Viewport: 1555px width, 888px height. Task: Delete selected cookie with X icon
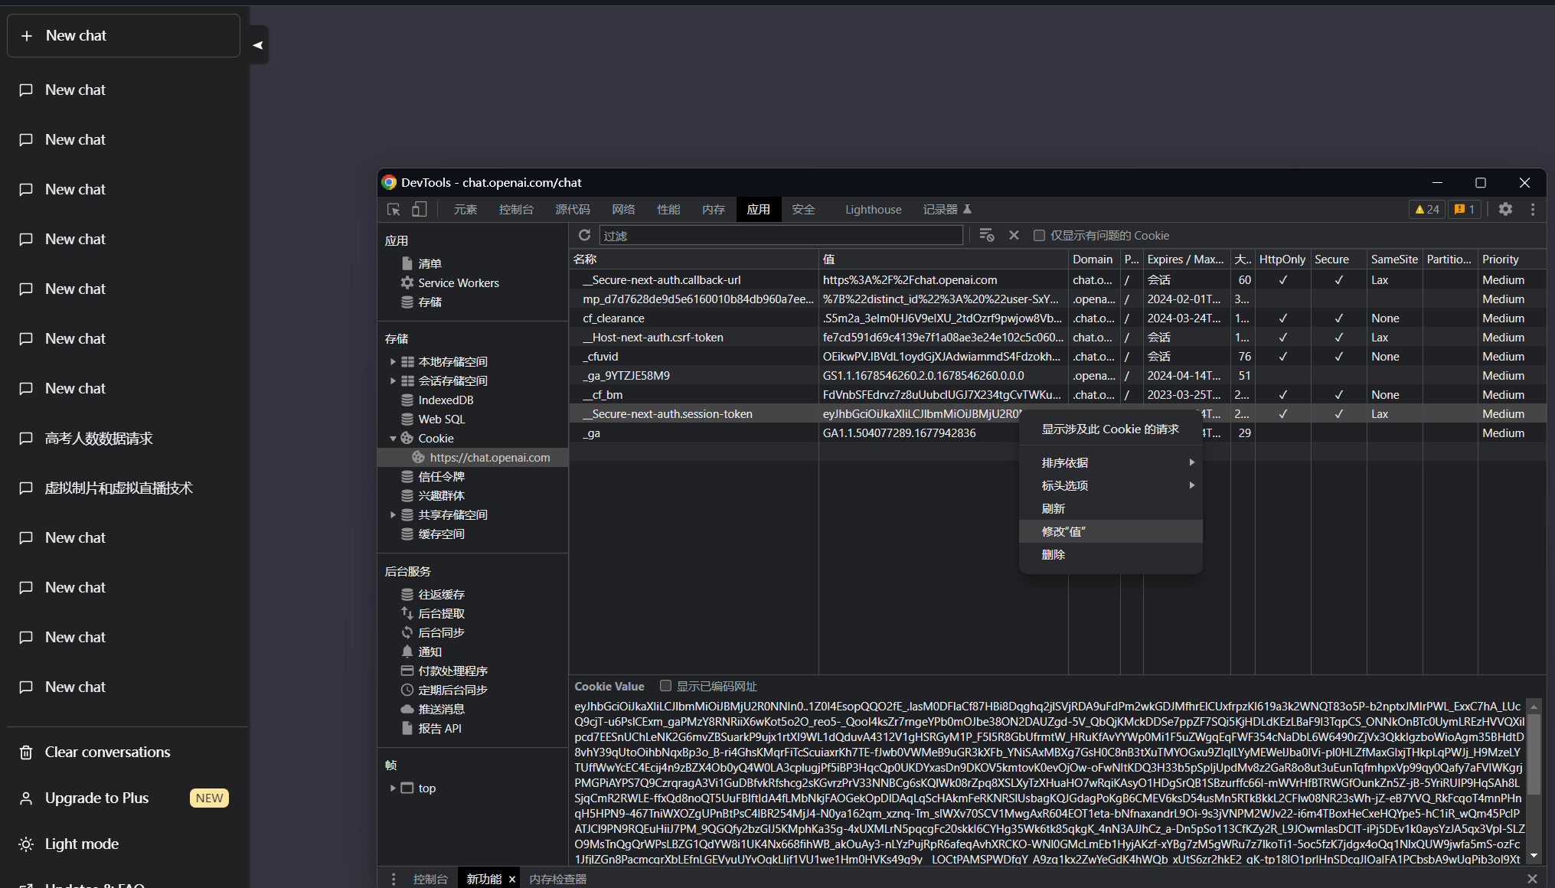[x=1014, y=236]
